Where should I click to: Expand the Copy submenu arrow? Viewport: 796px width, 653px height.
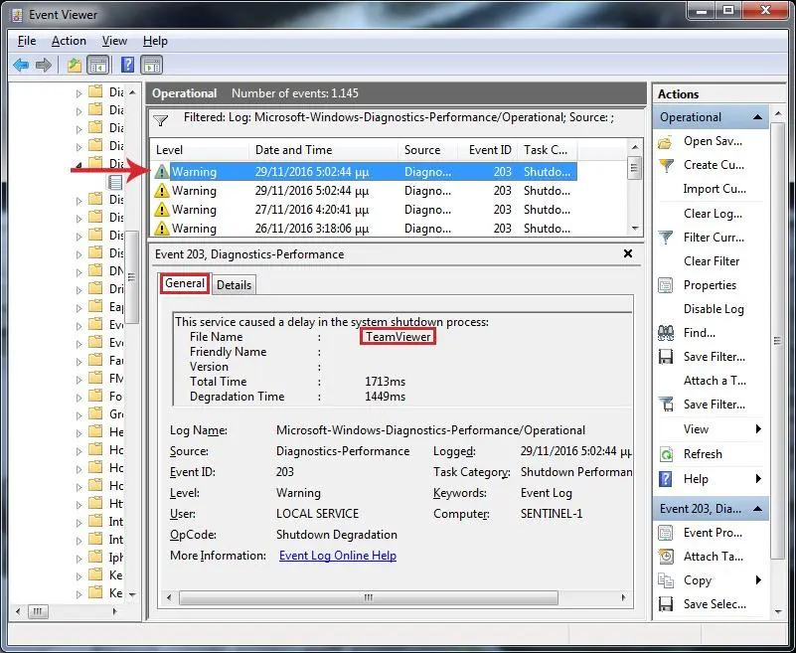pos(758,580)
